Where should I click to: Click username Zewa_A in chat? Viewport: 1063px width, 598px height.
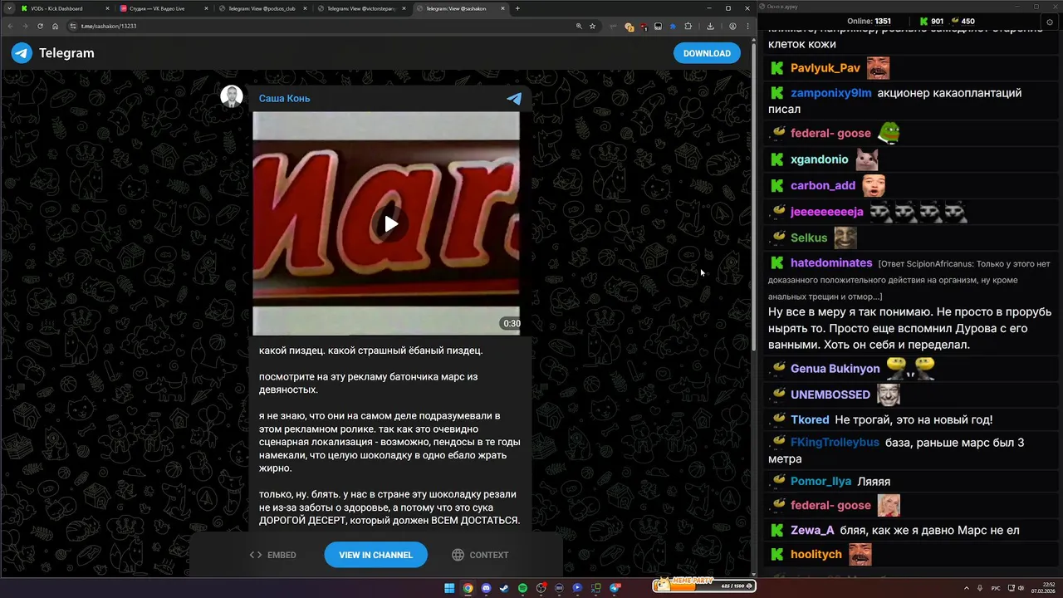pyautogui.click(x=812, y=531)
